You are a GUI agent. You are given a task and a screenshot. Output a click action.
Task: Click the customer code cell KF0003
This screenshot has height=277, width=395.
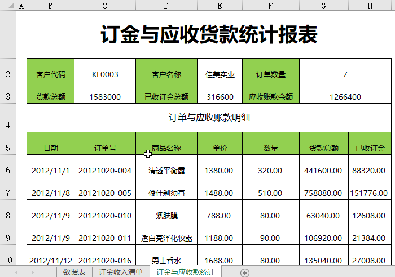tap(105, 74)
